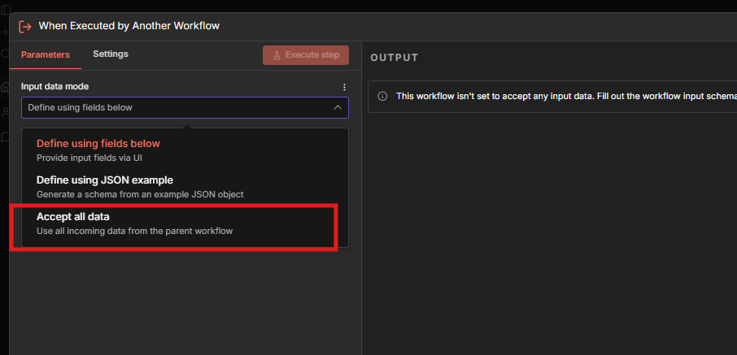The height and width of the screenshot is (355, 737).
Task: Click the workflow trigger node icon in header
Action: pos(25,26)
